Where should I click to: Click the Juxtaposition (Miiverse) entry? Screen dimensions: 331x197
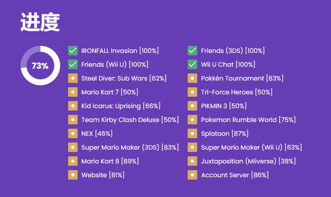point(248,161)
